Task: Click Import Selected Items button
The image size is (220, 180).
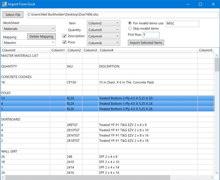Action: (x=146, y=42)
